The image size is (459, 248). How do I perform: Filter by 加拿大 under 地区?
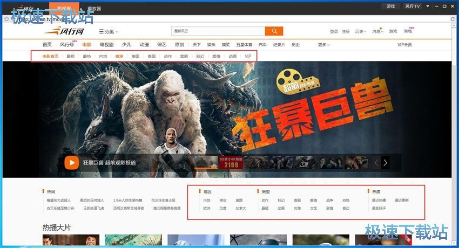click(x=241, y=208)
